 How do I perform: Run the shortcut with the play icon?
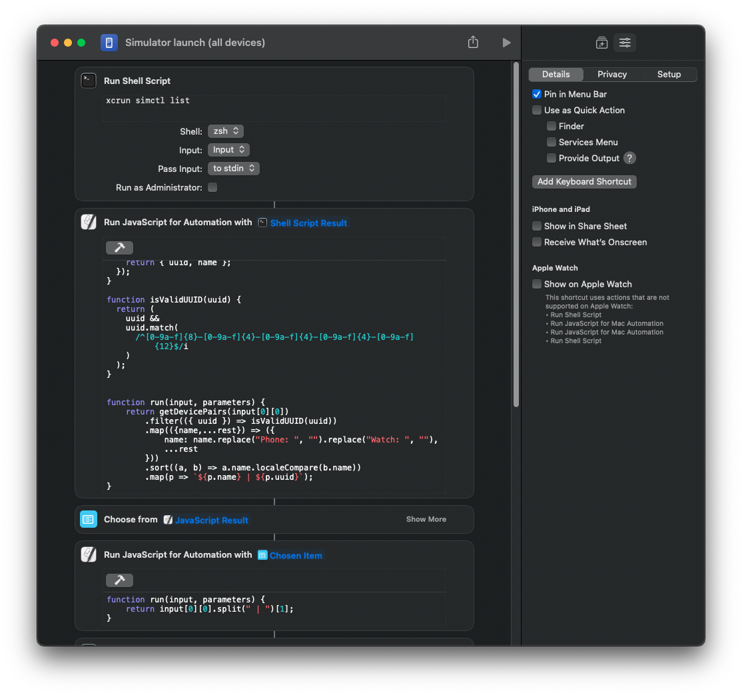tap(506, 42)
